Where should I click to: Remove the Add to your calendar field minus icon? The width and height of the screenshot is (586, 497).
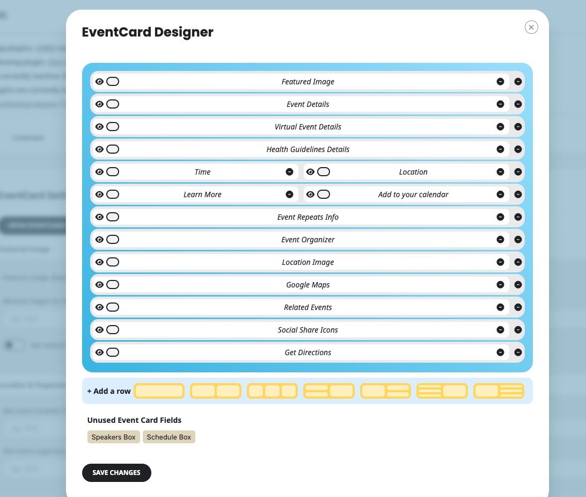(501, 195)
